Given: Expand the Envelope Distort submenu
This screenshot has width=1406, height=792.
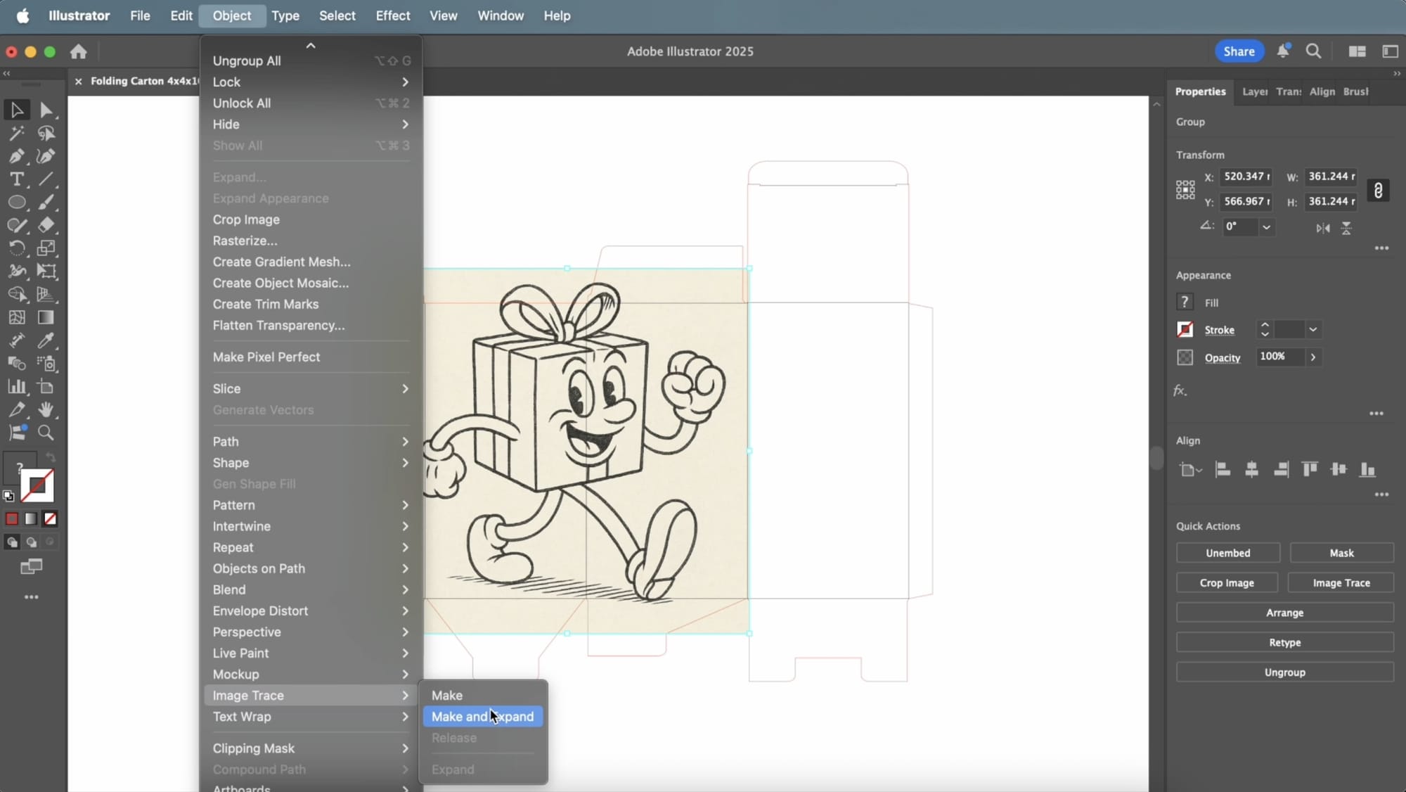Looking at the screenshot, I should (x=310, y=611).
